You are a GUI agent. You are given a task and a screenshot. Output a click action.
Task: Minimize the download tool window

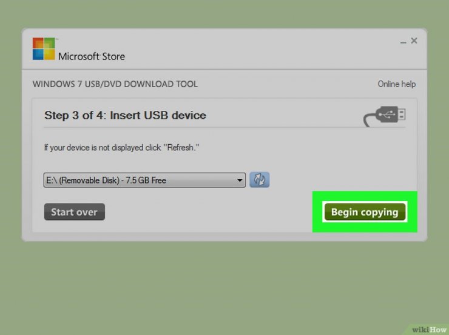pyautogui.click(x=403, y=42)
